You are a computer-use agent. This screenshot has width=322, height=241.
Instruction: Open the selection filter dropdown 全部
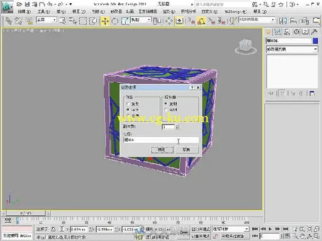tap(47, 20)
